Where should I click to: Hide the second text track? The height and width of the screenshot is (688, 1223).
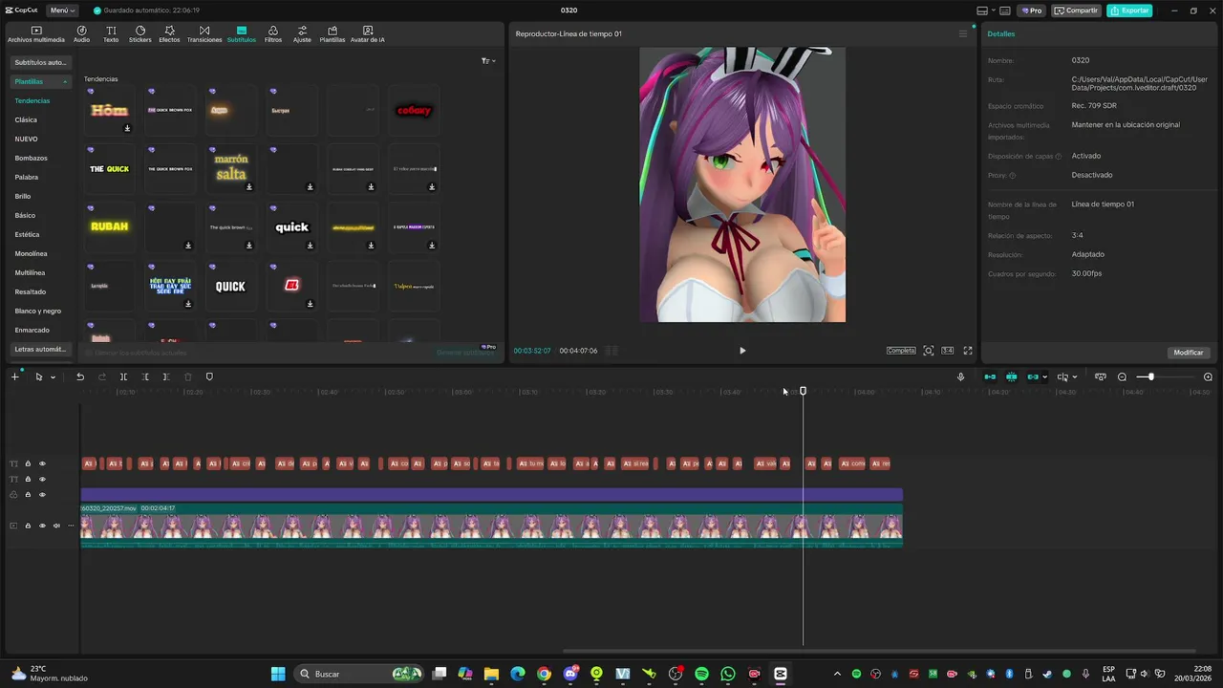pos(42,479)
